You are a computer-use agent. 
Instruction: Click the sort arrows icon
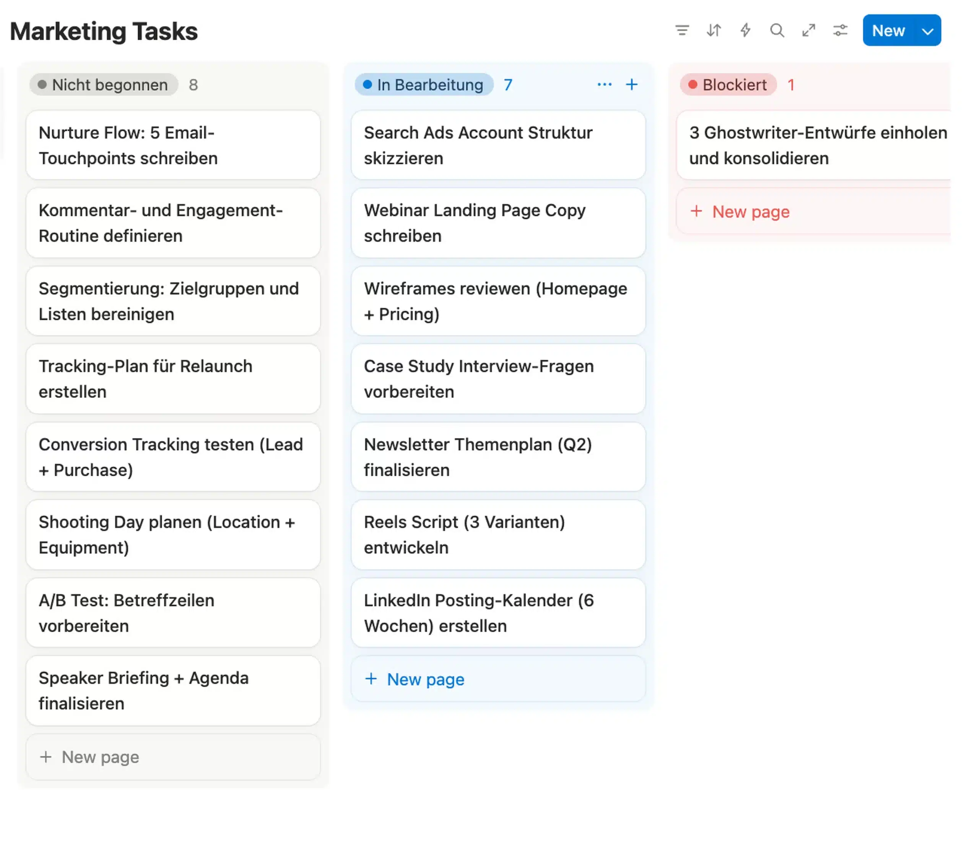tap(714, 31)
